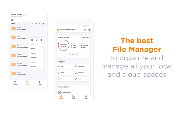Open the Videos category card

pyautogui.click(x=65, y=79)
